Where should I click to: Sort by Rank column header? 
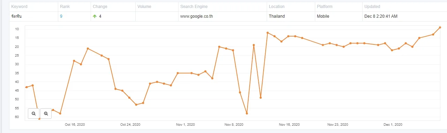coord(65,7)
